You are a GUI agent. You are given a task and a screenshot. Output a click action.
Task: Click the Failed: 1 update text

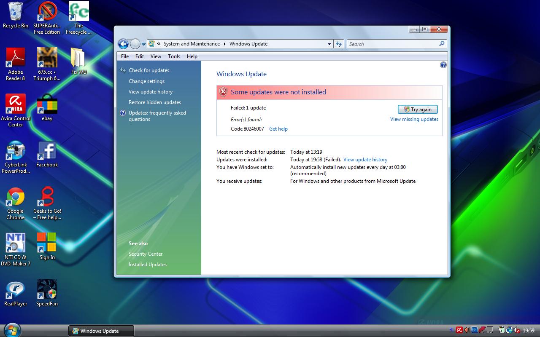(248, 108)
